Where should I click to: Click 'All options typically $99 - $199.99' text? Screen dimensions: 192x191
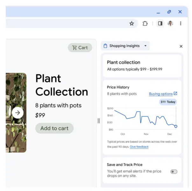(x=135, y=69)
